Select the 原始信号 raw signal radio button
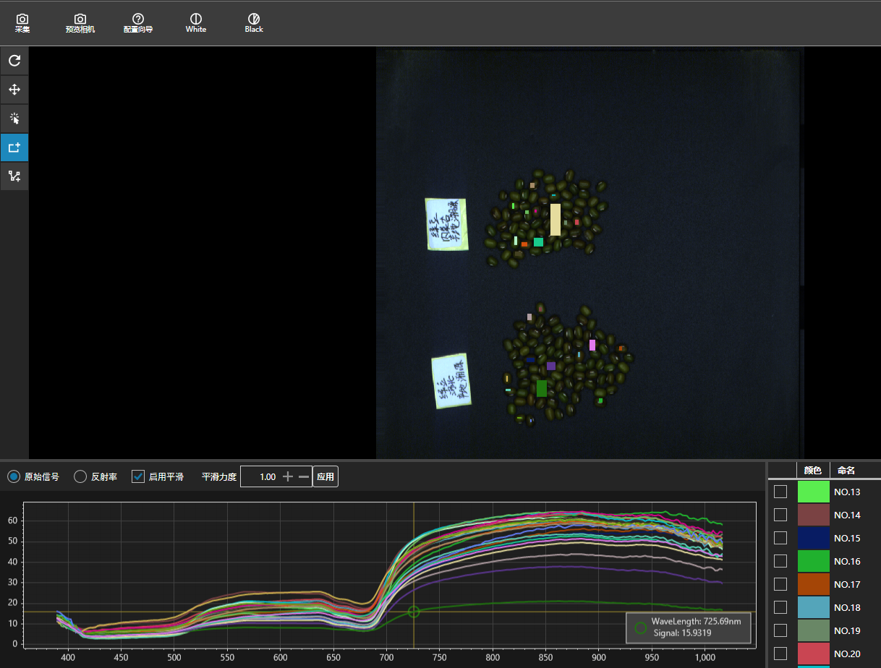 point(14,477)
